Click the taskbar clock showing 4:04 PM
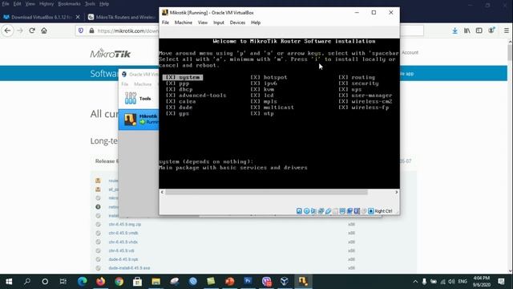This screenshot has height=289, width=513. pyautogui.click(x=481, y=282)
